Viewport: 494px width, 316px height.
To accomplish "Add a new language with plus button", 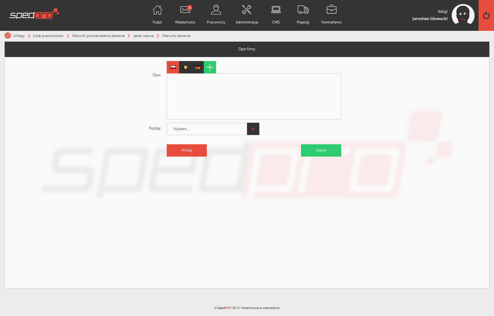I will pyautogui.click(x=210, y=67).
